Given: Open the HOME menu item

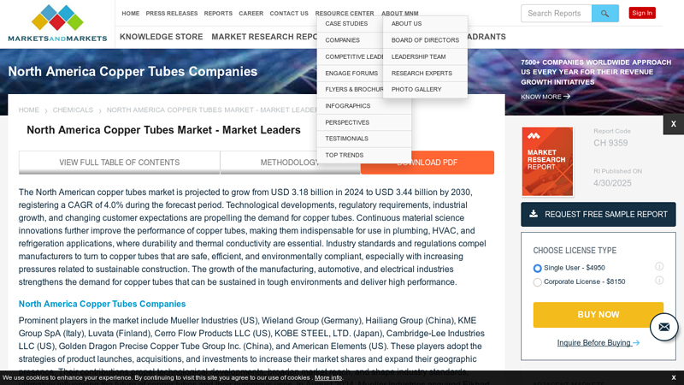Looking at the screenshot, I should [x=131, y=14].
